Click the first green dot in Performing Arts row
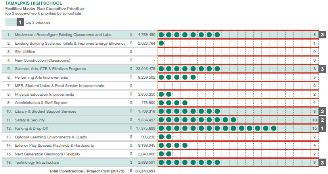 [x=161, y=77]
